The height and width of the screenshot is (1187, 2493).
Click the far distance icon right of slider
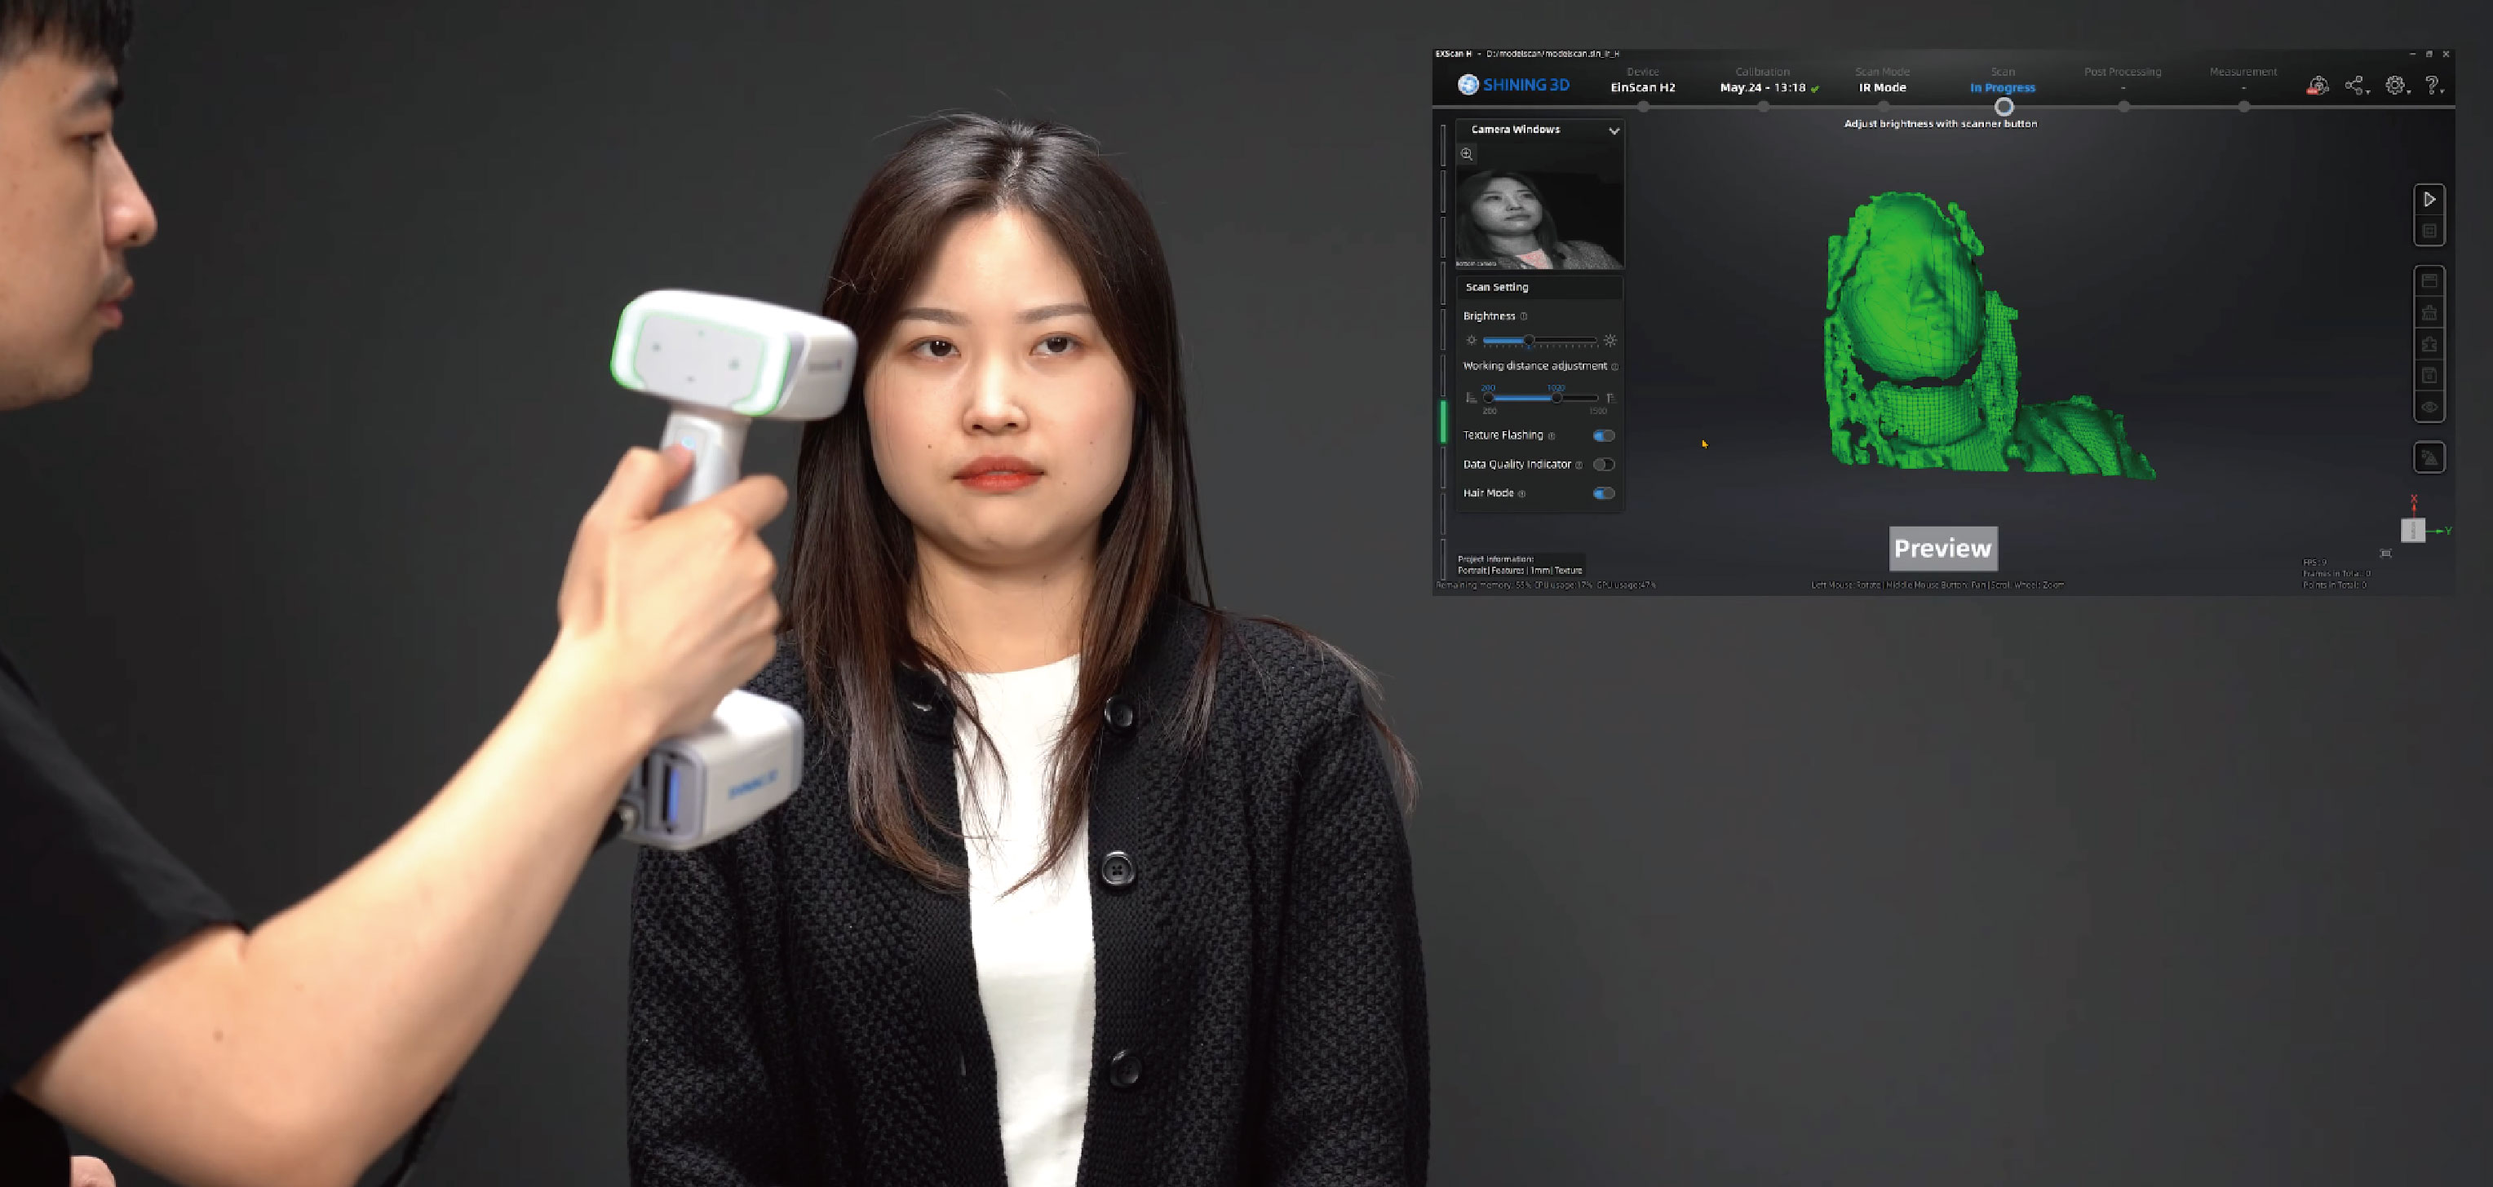[1610, 398]
